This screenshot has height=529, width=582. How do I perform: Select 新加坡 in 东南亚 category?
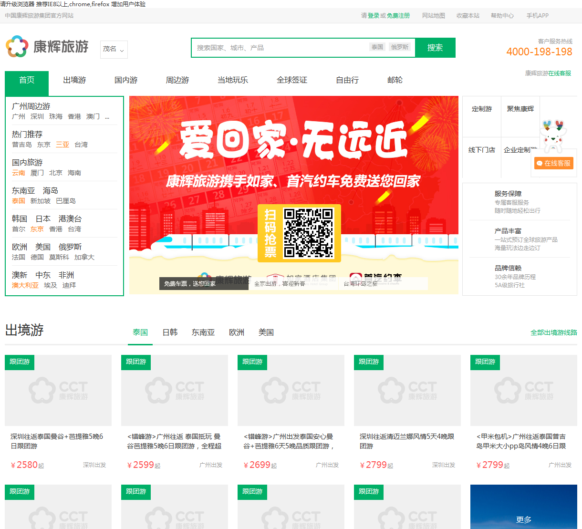point(41,201)
